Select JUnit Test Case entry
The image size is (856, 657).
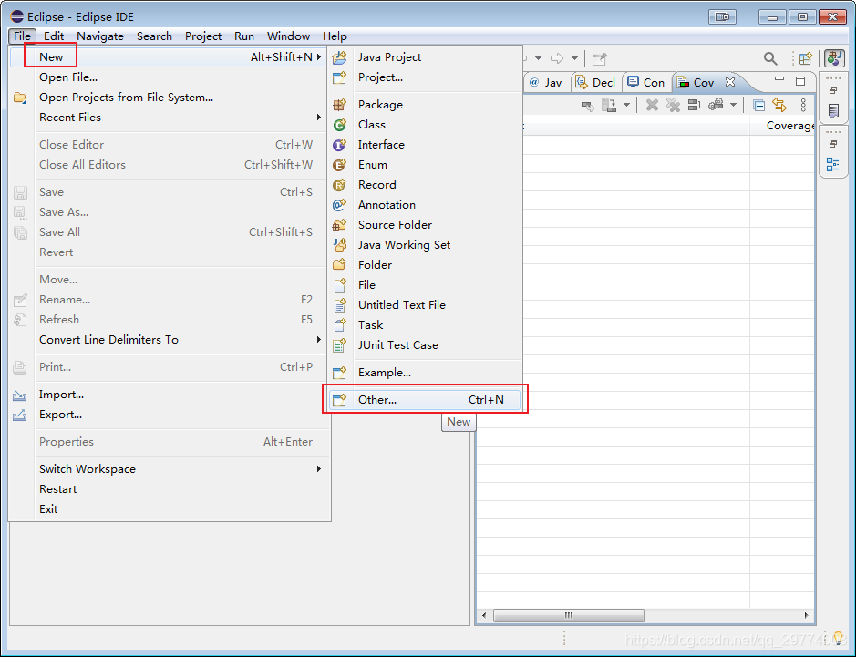click(x=425, y=344)
